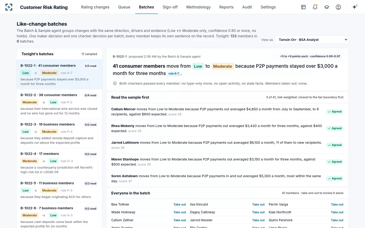Toggle Agreed on Maren Stanhope's sample
Screen dimensions: 365x228
tap(335, 162)
